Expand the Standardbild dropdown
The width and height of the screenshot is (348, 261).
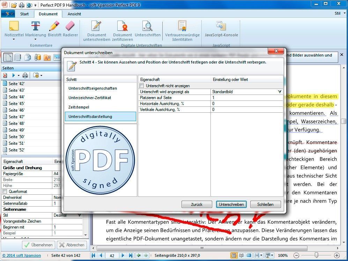280,92
